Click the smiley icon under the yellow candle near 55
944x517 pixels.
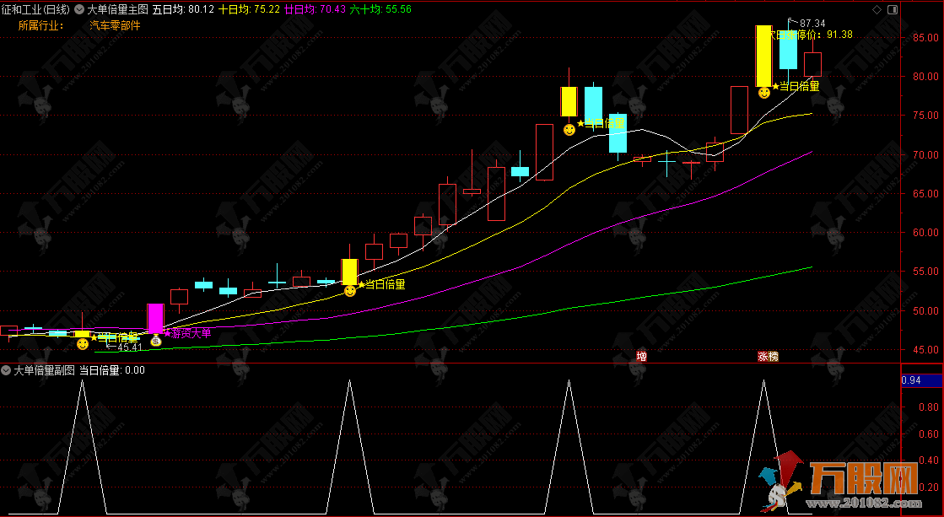pos(349,290)
